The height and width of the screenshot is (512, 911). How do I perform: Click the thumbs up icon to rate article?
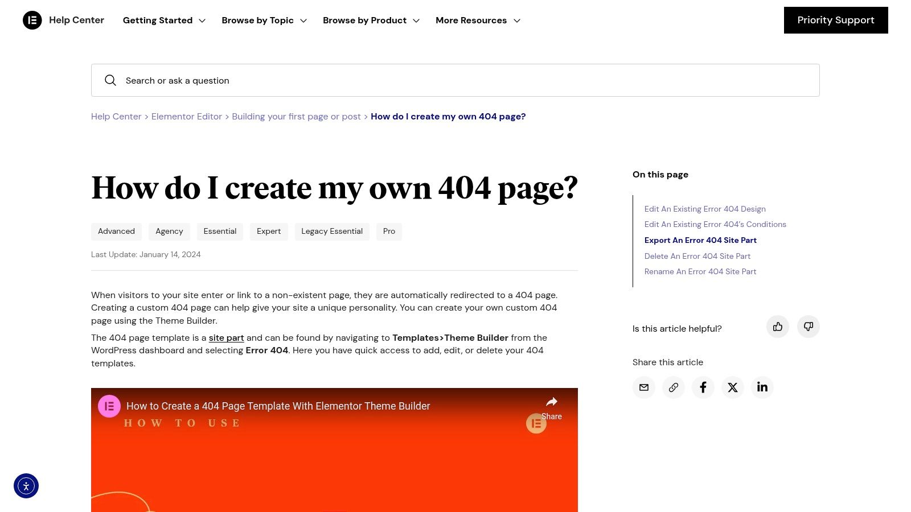[x=778, y=327]
